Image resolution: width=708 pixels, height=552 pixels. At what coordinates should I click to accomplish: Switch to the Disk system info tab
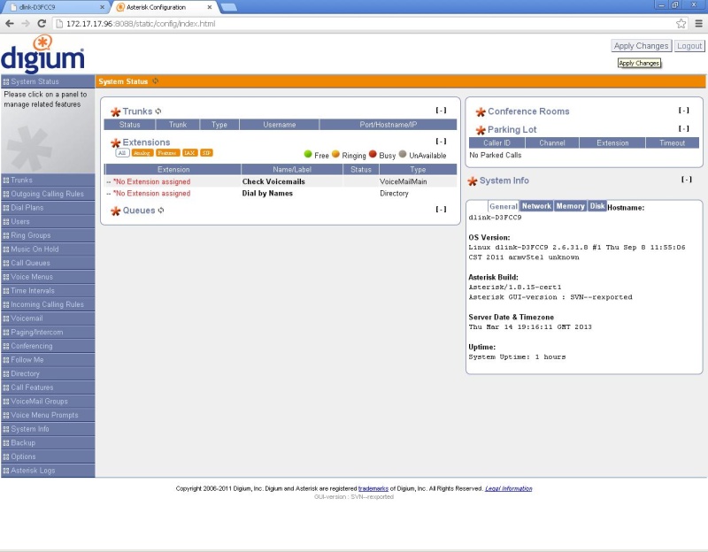(x=596, y=206)
